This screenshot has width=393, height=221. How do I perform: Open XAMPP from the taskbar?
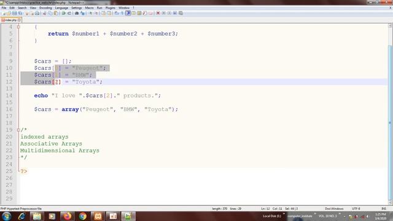(98, 216)
